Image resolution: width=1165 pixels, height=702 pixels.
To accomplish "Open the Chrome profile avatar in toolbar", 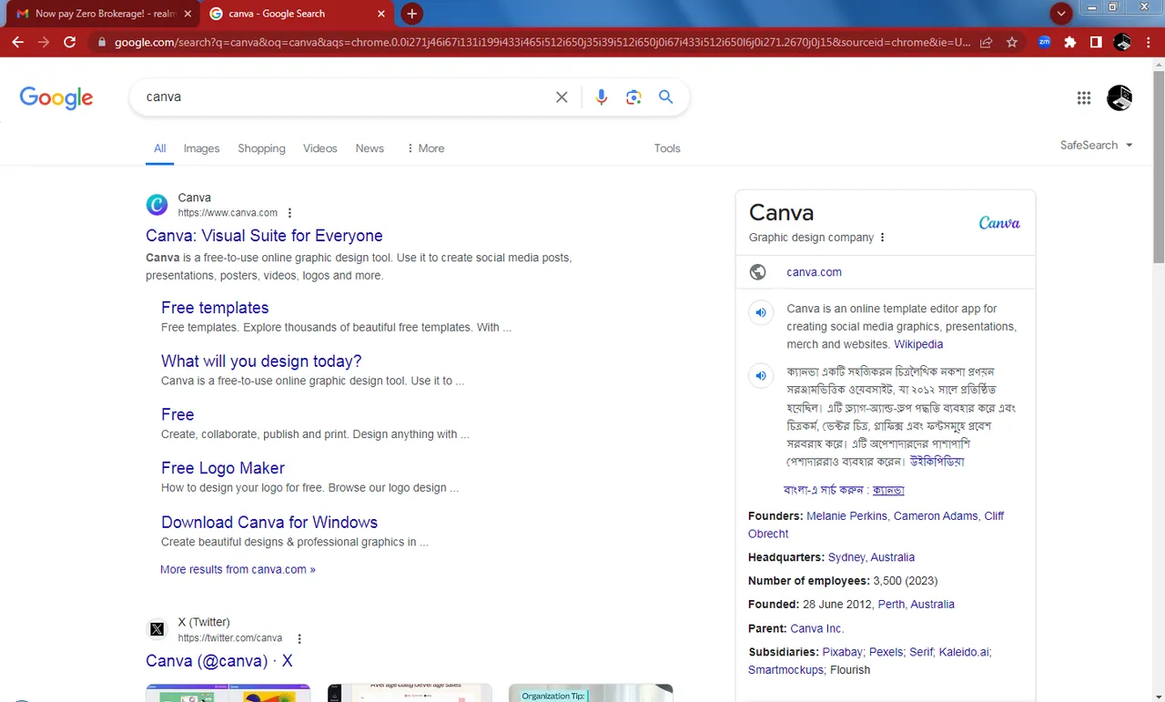I will coord(1123,42).
